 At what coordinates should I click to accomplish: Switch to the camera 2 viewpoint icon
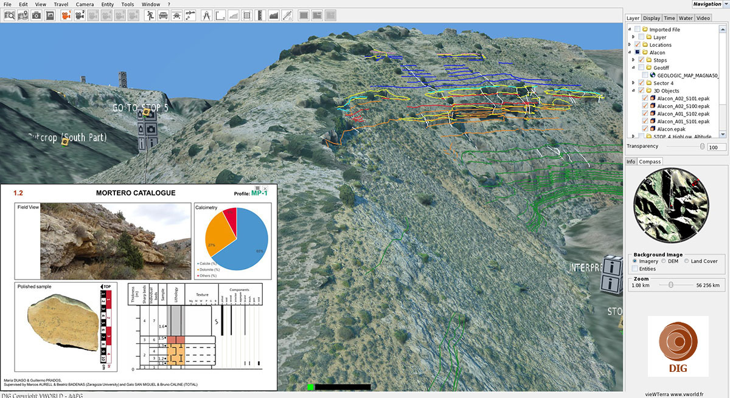click(80, 15)
